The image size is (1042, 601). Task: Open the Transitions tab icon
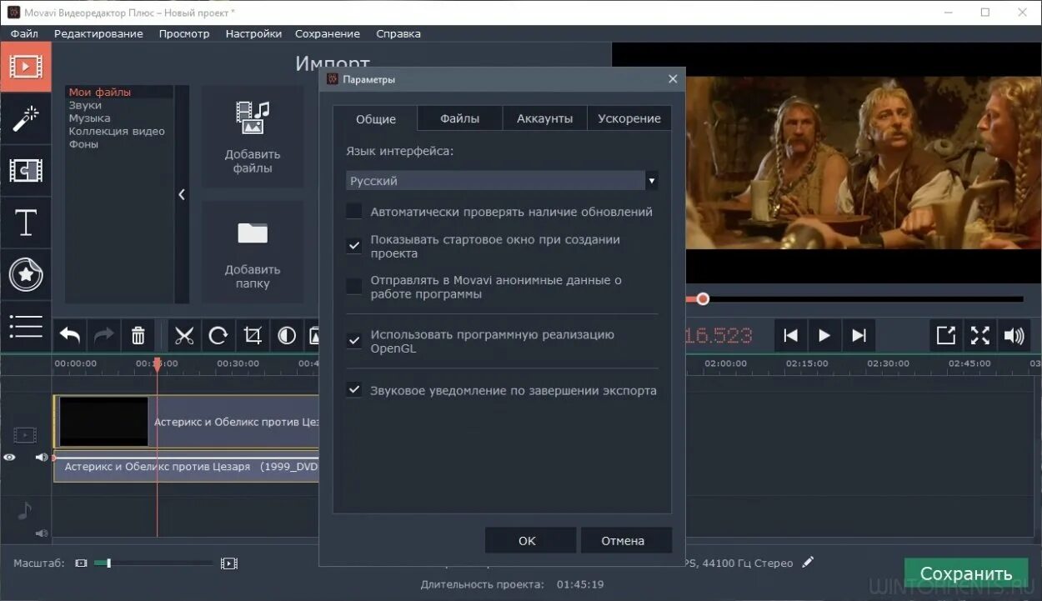[x=26, y=170]
